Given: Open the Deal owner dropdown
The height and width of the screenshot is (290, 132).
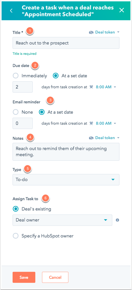Looking at the screenshot, I should (62, 220).
